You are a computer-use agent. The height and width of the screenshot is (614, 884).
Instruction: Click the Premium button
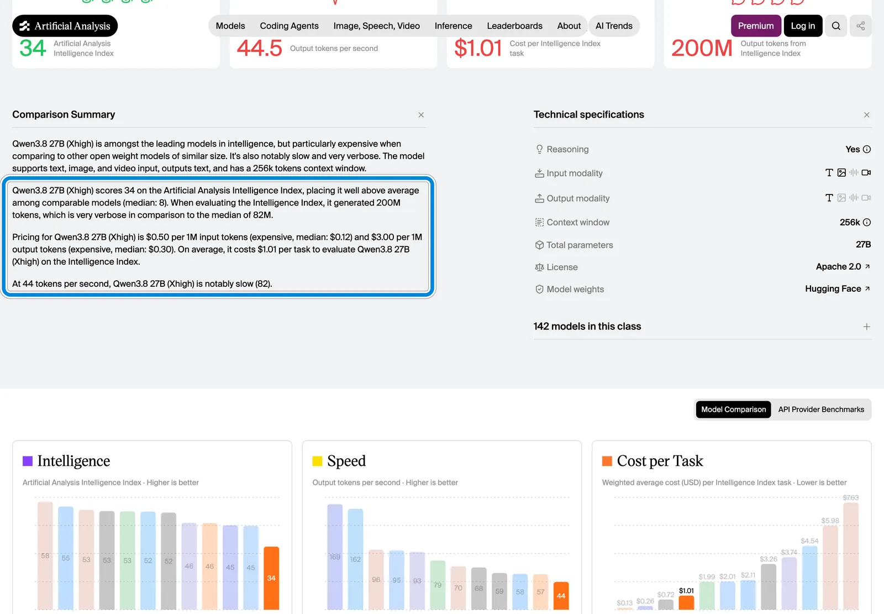(756, 26)
